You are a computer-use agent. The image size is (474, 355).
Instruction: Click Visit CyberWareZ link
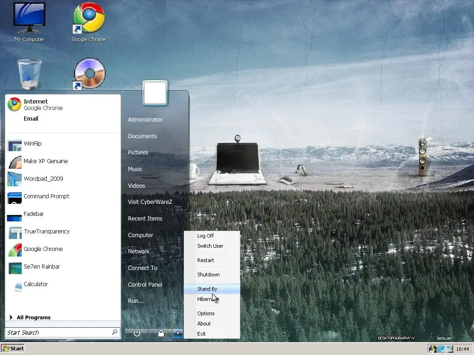[x=150, y=202]
